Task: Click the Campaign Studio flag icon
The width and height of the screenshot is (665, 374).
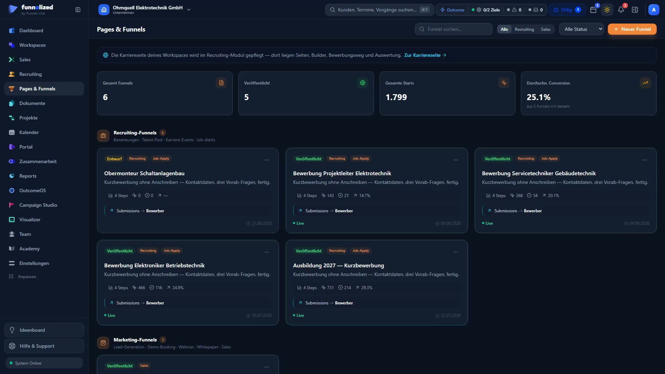Action: click(x=12, y=205)
